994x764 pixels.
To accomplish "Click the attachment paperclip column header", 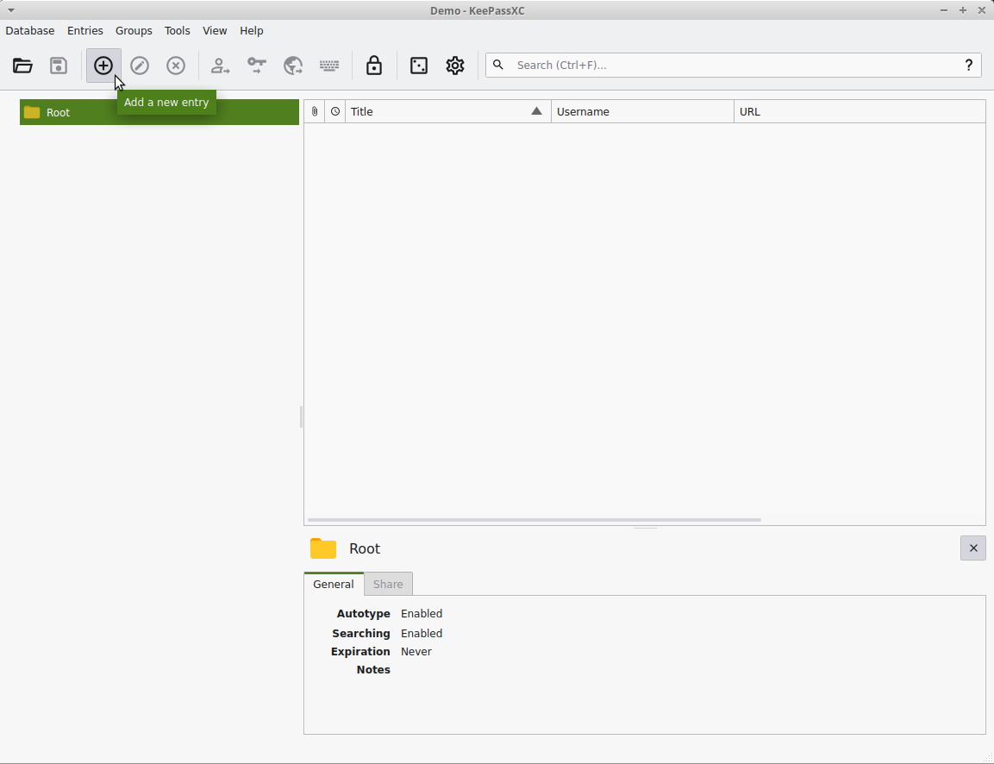I will [x=315, y=112].
